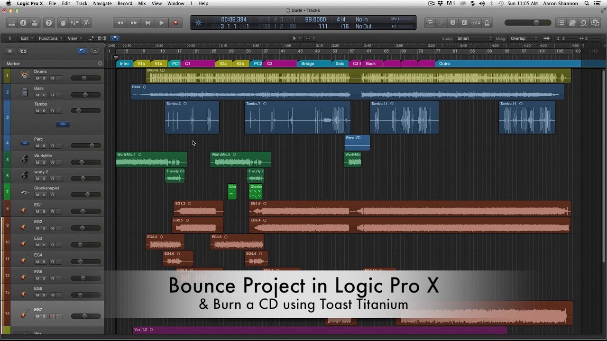Select the Outro marker
This screenshot has height=341, width=607.
[508, 63]
